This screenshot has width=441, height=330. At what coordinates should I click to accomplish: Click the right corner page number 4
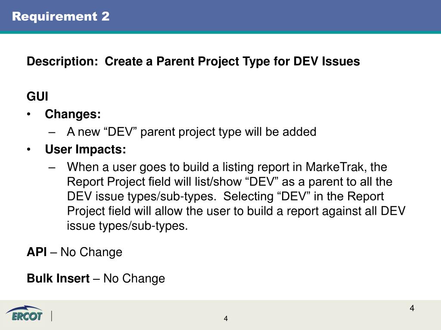[x=412, y=308]
